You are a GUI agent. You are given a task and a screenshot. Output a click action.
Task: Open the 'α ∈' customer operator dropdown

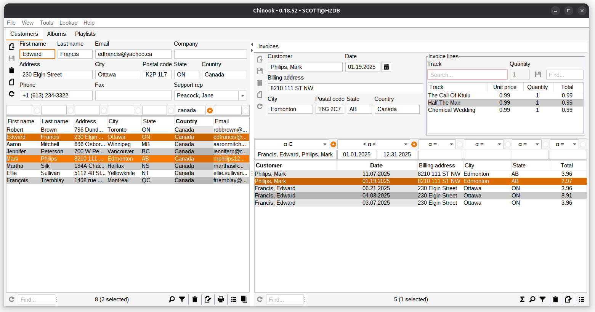325,145
